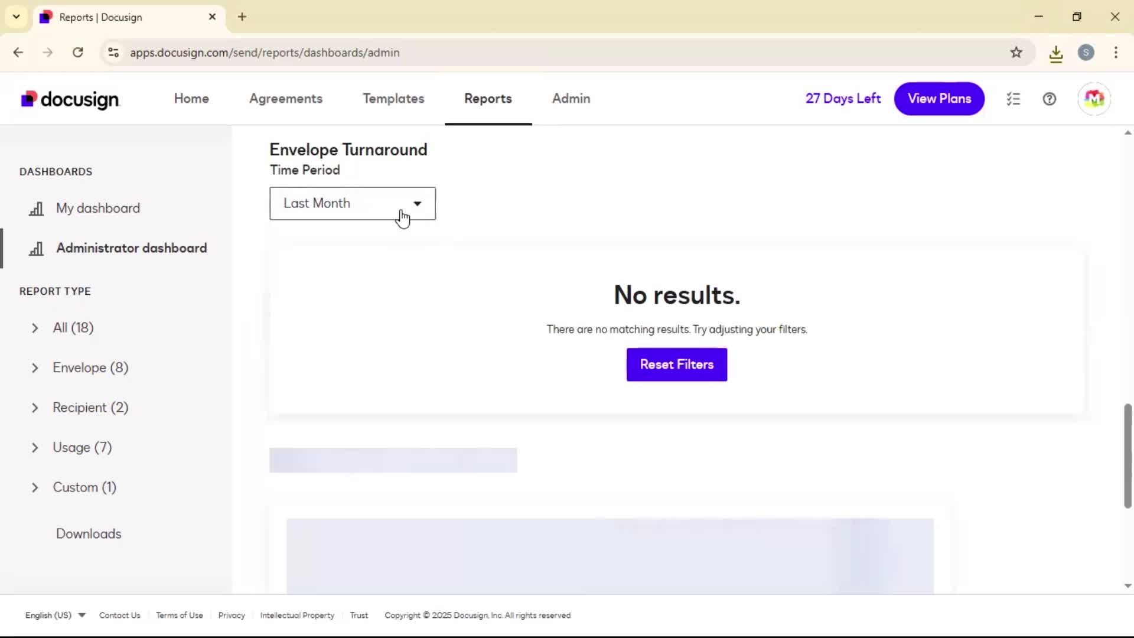This screenshot has width=1134, height=638.
Task: Click the Envelope Turnaround heading
Action: (x=348, y=150)
